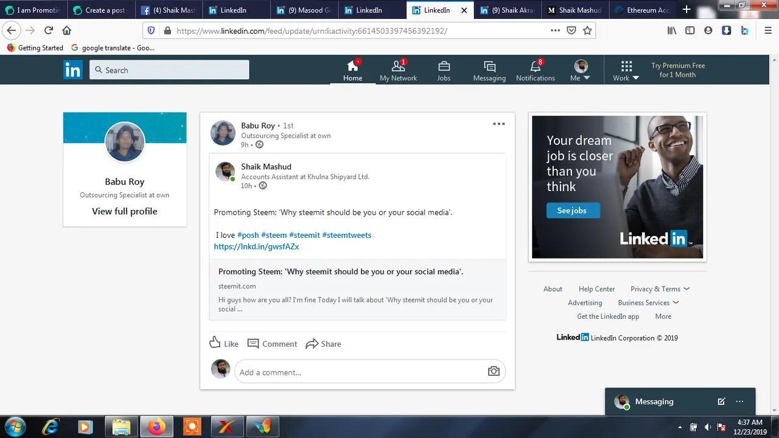Click the LinkedIn search field

click(x=169, y=70)
